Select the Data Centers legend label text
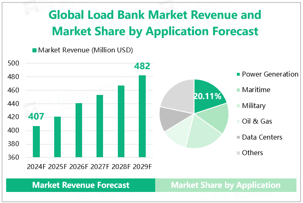The height and width of the screenshot is (203, 303). click(262, 137)
